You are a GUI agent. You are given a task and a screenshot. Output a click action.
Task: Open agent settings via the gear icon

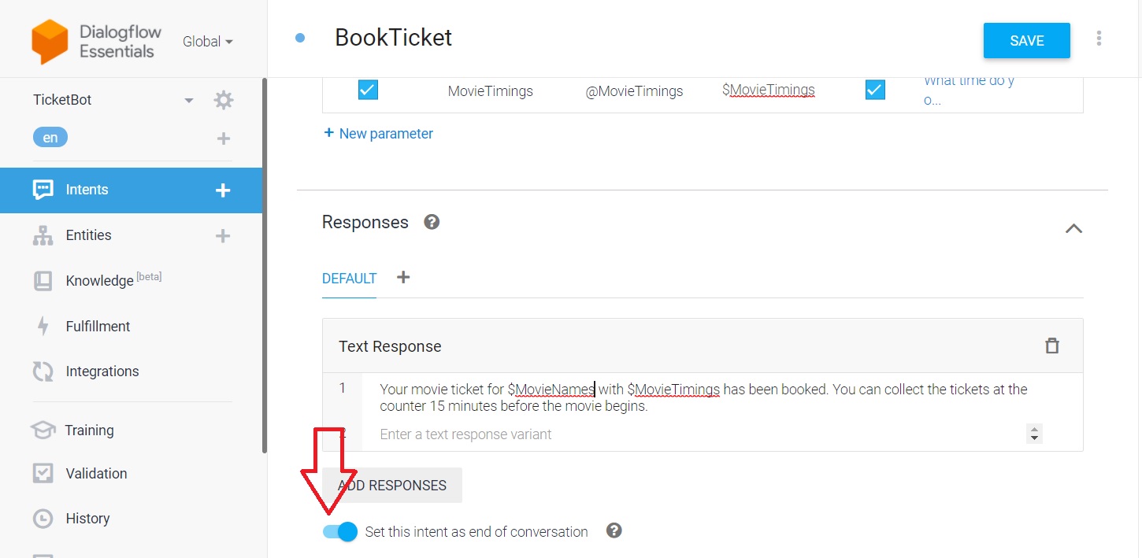[223, 99]
